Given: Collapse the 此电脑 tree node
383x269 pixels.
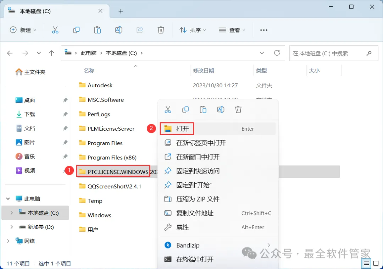Looking at the screenshot, I should [x=8, y=199].
